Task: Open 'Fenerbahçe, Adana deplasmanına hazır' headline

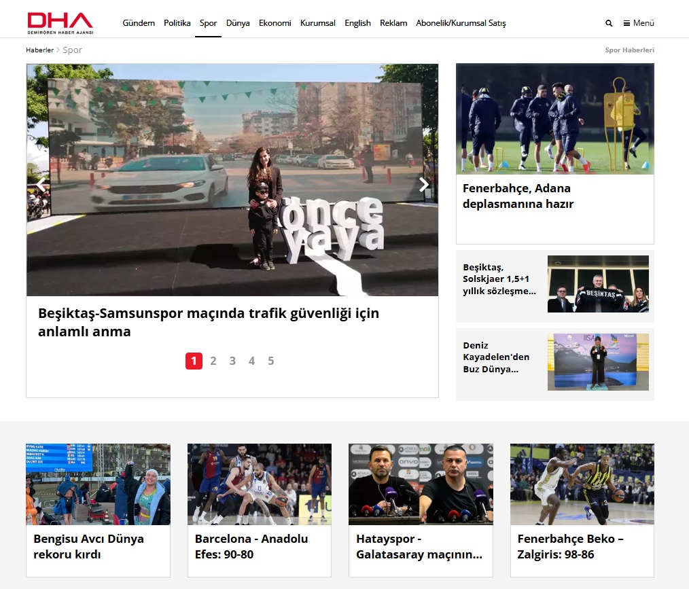Action: (x=518, y=196)
